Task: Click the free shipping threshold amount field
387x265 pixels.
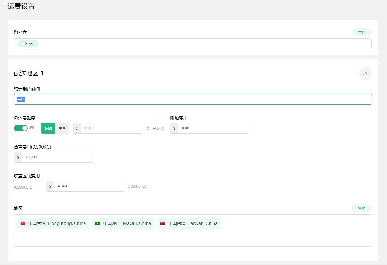Action: 111,128
